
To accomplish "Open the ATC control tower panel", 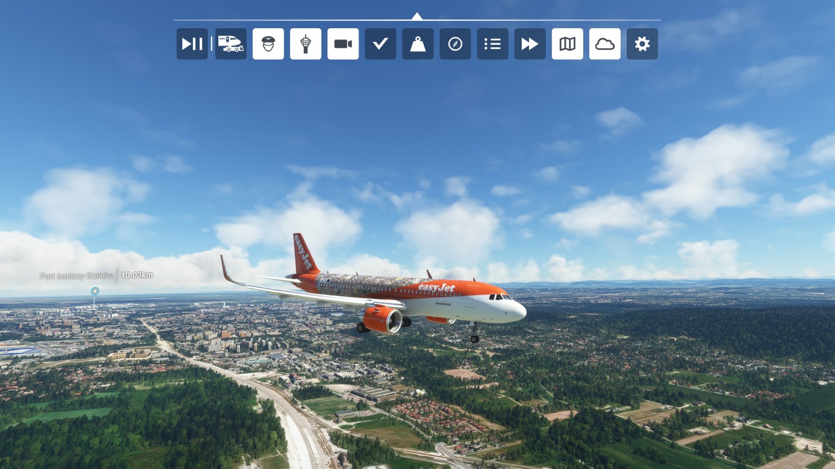I will tap(306, 44).
